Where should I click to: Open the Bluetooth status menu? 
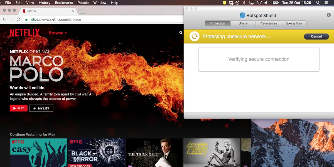244,3
